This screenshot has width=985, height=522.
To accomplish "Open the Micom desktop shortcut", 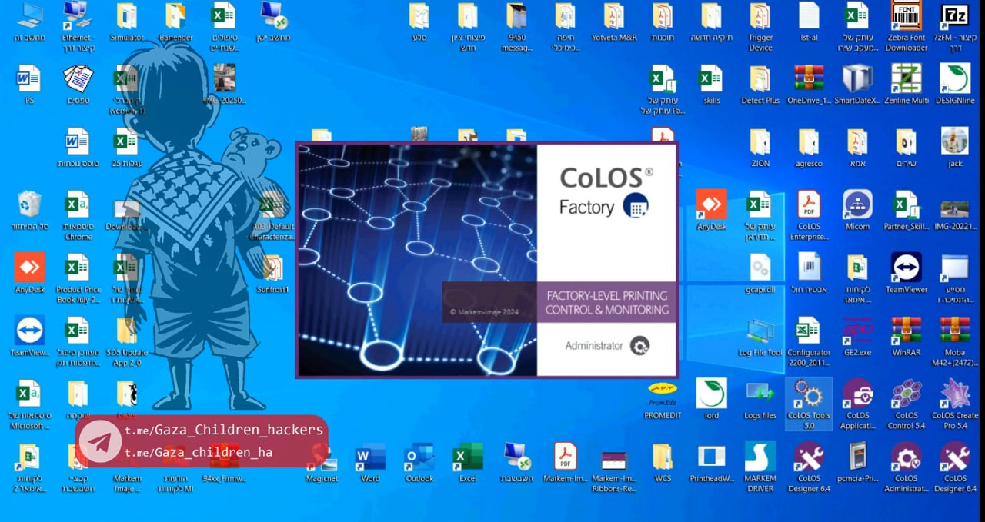I will 857,206.
